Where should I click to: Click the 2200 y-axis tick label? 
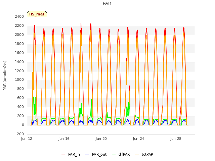[x=19, y=25]
